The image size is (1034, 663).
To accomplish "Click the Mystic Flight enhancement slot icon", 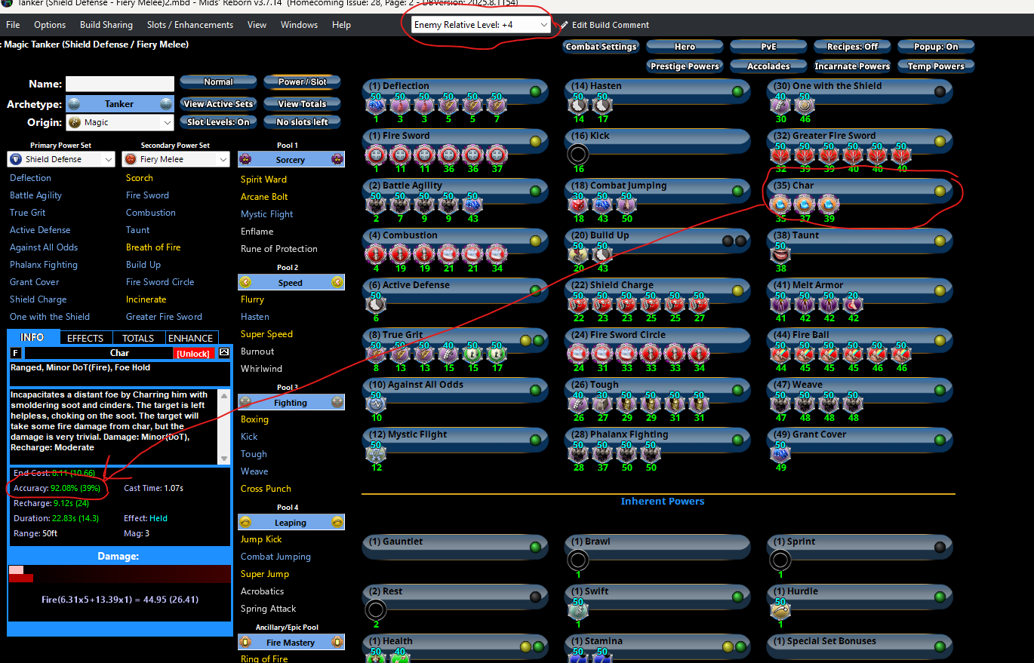I will (x=375, y=453).
